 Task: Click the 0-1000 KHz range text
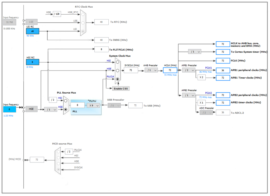click(9, 29)
